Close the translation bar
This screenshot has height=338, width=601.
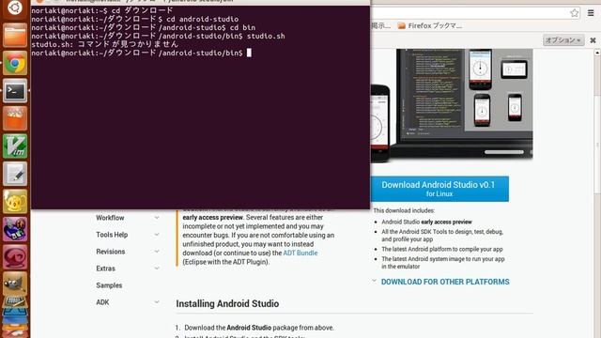tap(593, 40)
